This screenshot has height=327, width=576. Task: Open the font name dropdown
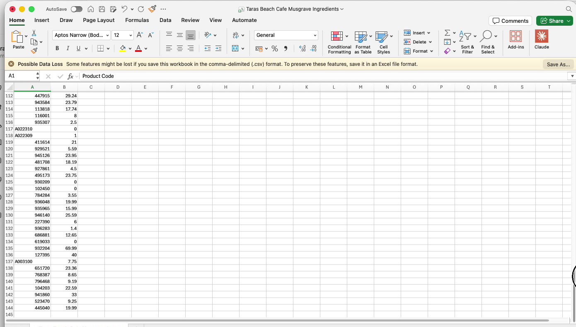pos(107,35)
